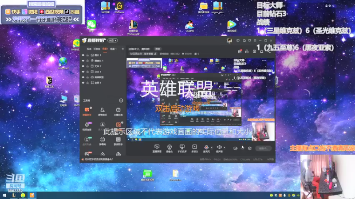Mute the 麦克风 microphone
The height and width of the screenshot is (199, 355).
point(206,149)
